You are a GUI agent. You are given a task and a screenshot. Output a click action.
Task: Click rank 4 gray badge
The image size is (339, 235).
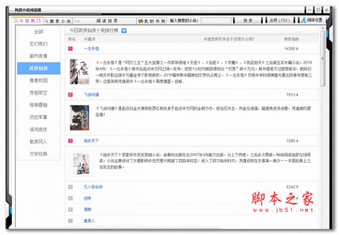[x=71, y=187]
